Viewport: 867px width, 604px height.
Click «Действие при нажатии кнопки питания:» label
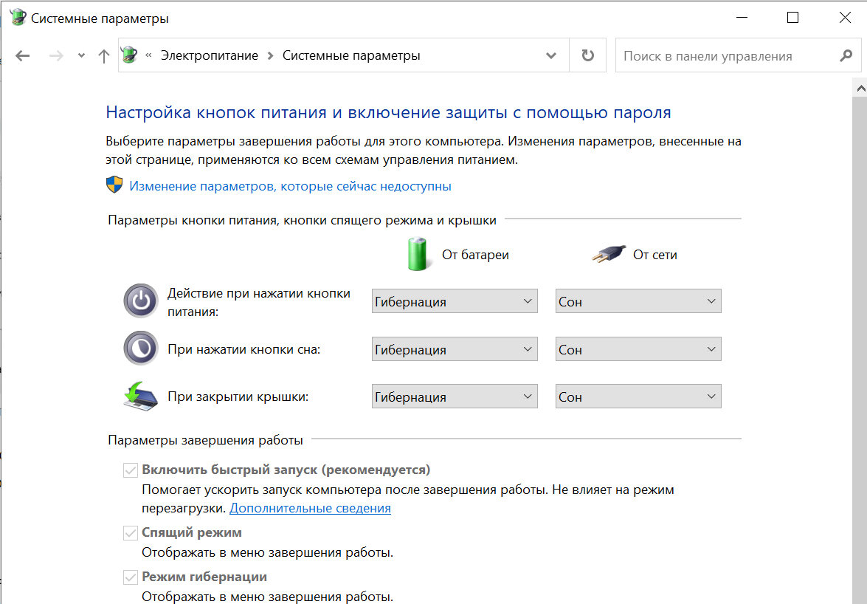259,303
